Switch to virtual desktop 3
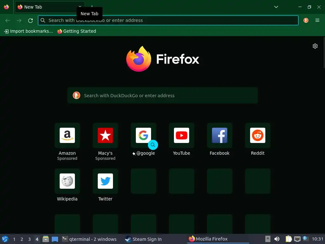Viewport: 325px width, 244px height. point(30,239)
